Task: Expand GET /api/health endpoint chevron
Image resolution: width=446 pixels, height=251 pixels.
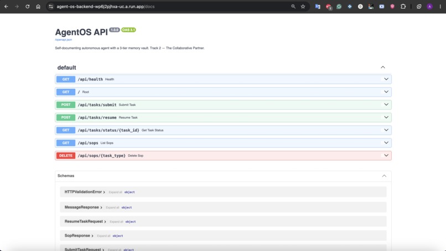Action: tap(386, 79)
